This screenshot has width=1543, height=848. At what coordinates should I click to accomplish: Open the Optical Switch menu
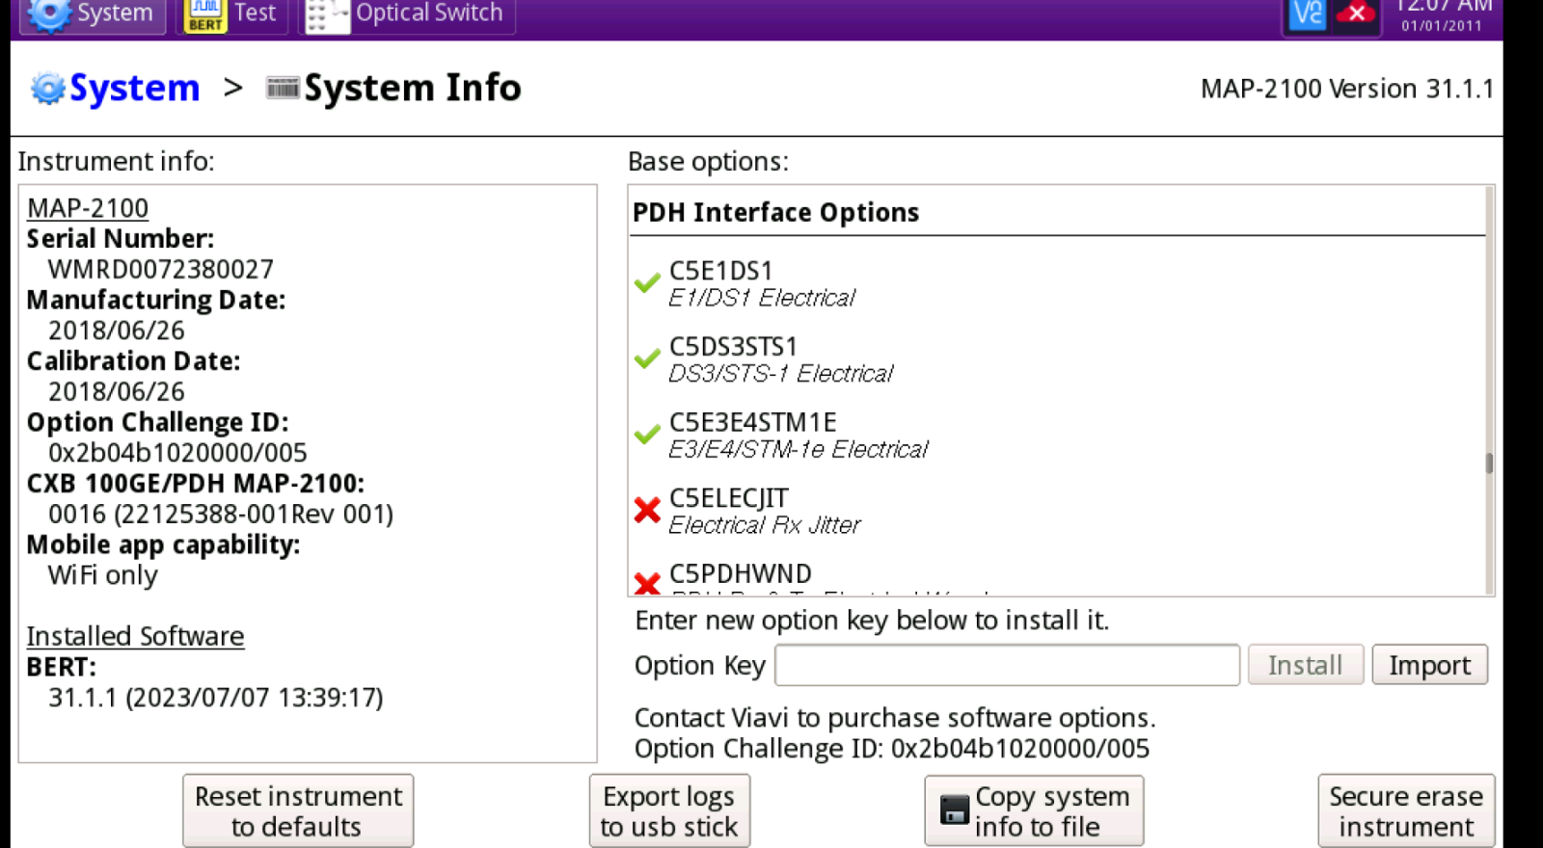429,13
